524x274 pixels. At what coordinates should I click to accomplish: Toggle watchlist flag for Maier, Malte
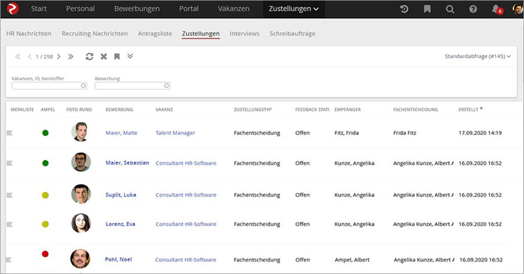9,133
